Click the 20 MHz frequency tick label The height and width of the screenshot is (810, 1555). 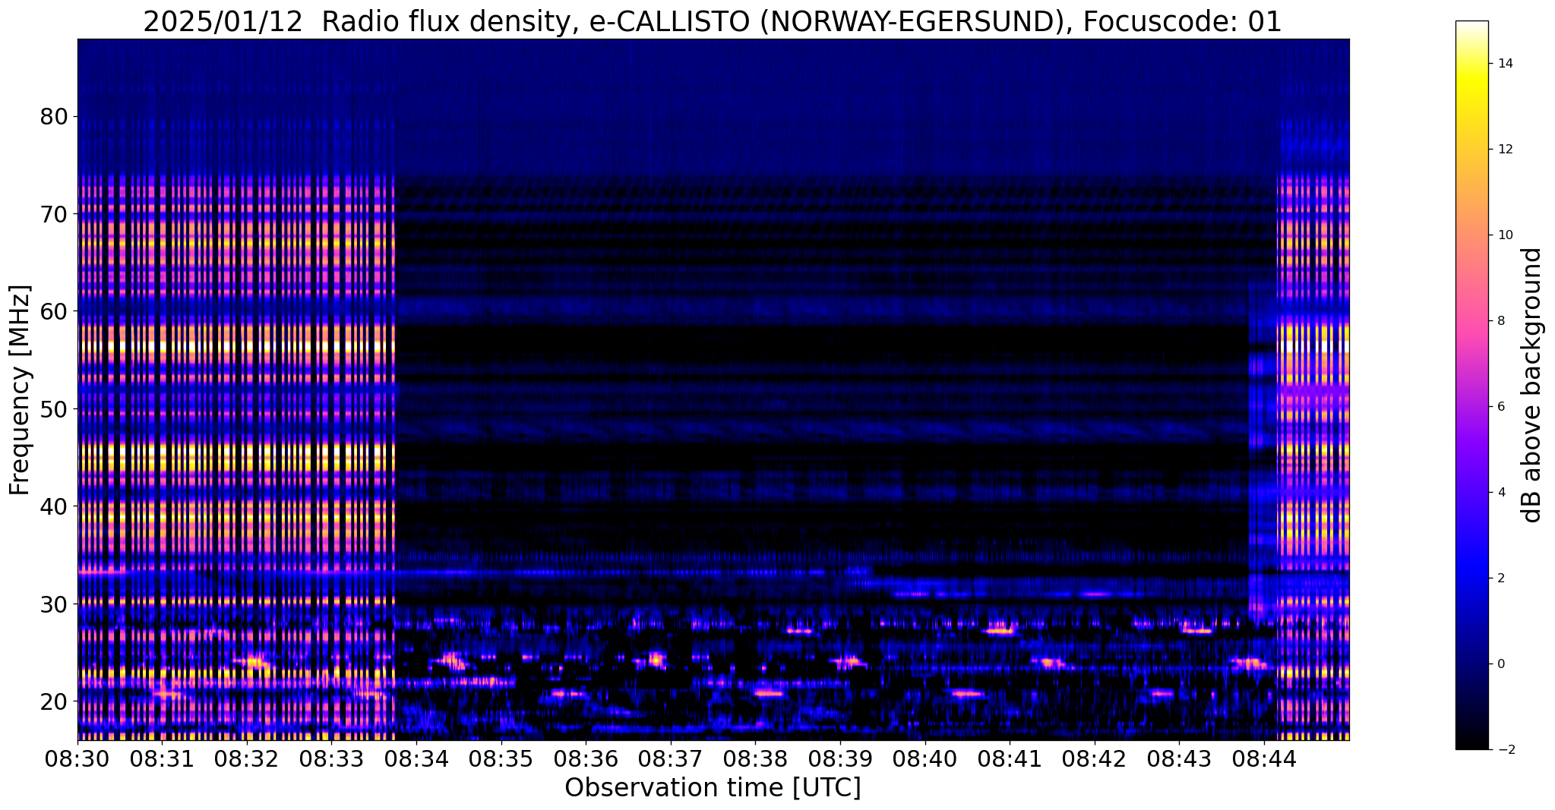pos(54,701)
